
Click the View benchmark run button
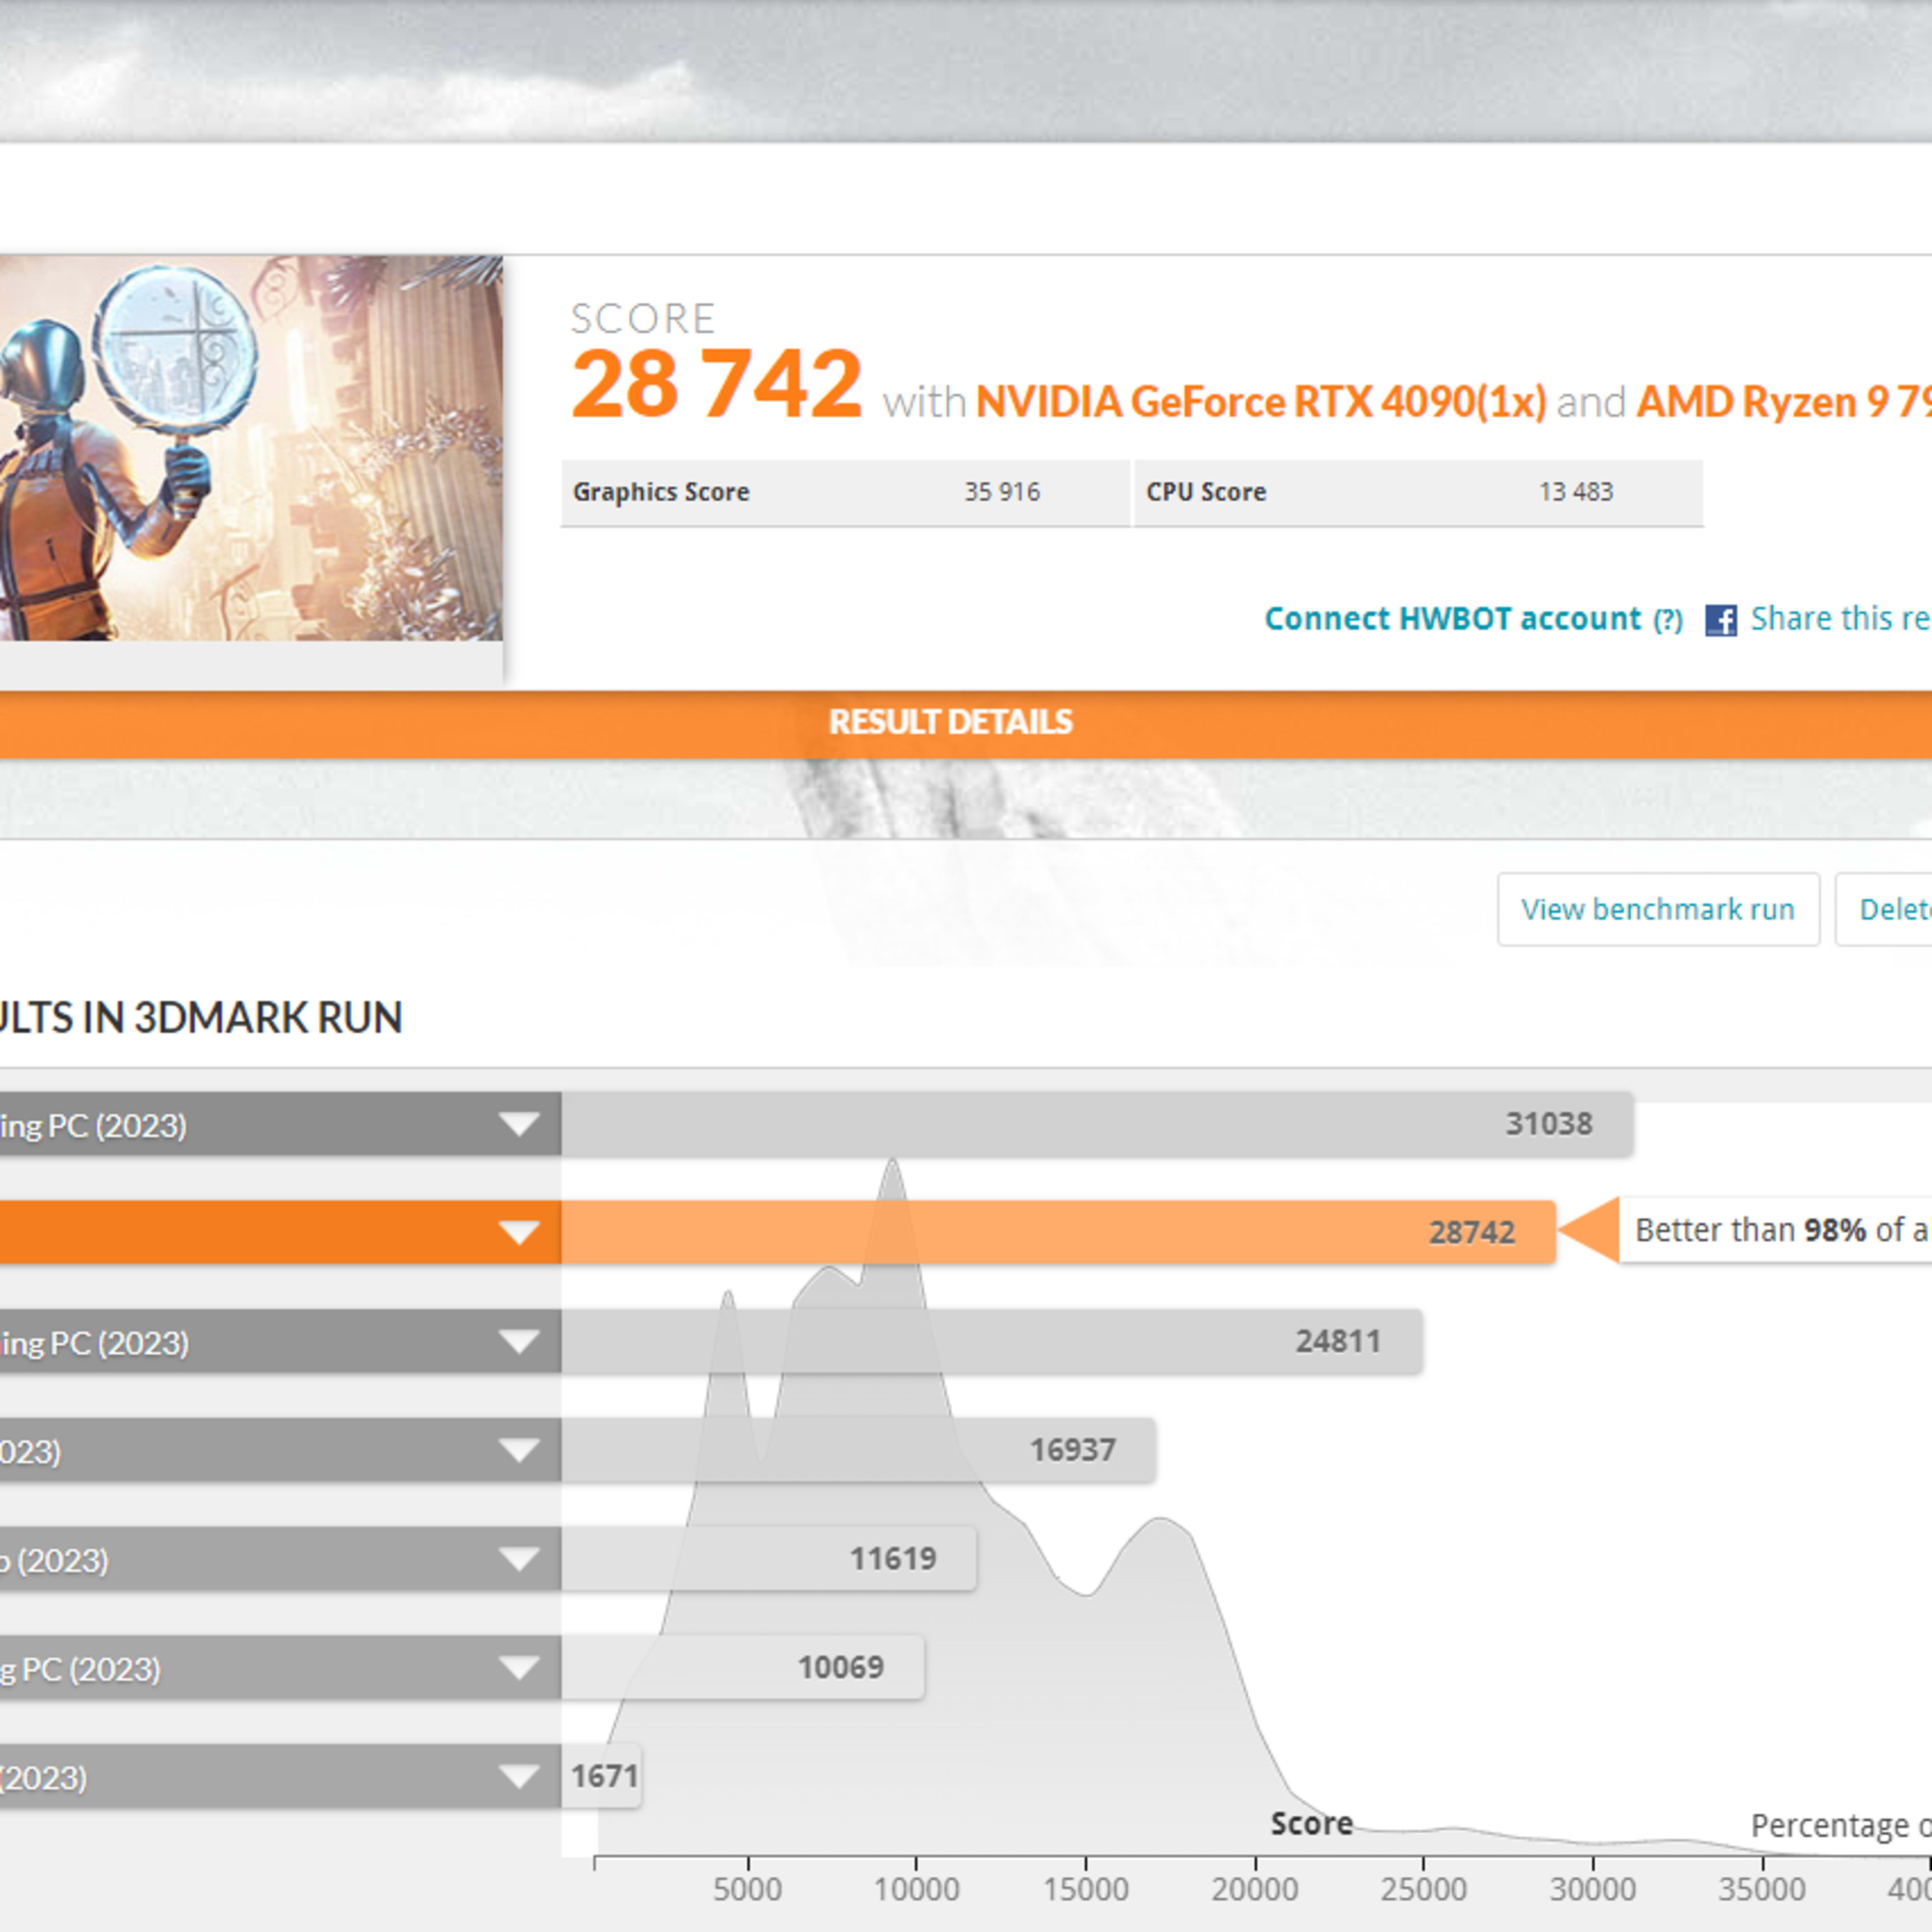(x=1658, y=909)
